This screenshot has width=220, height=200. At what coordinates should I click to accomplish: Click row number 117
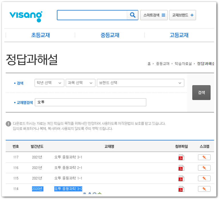coord(16,157)
